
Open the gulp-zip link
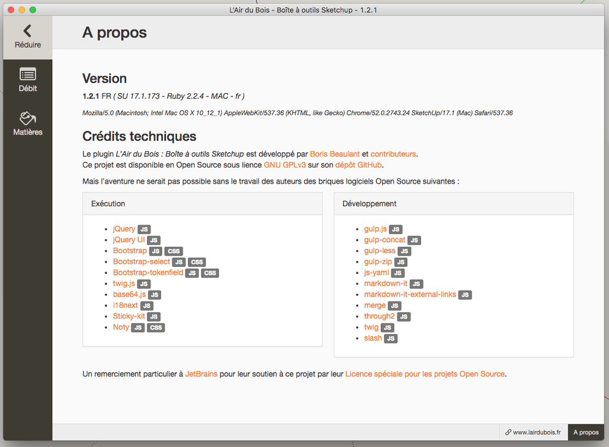378,262
